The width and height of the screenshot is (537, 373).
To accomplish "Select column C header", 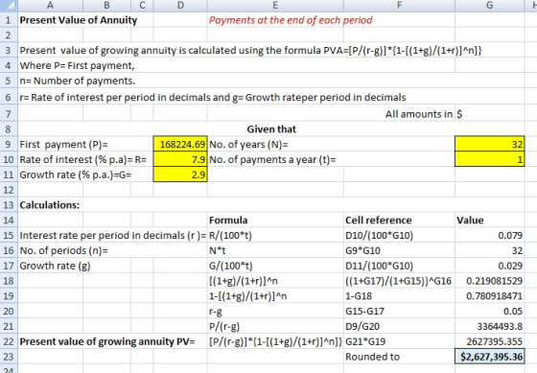I will pos(142,5).
